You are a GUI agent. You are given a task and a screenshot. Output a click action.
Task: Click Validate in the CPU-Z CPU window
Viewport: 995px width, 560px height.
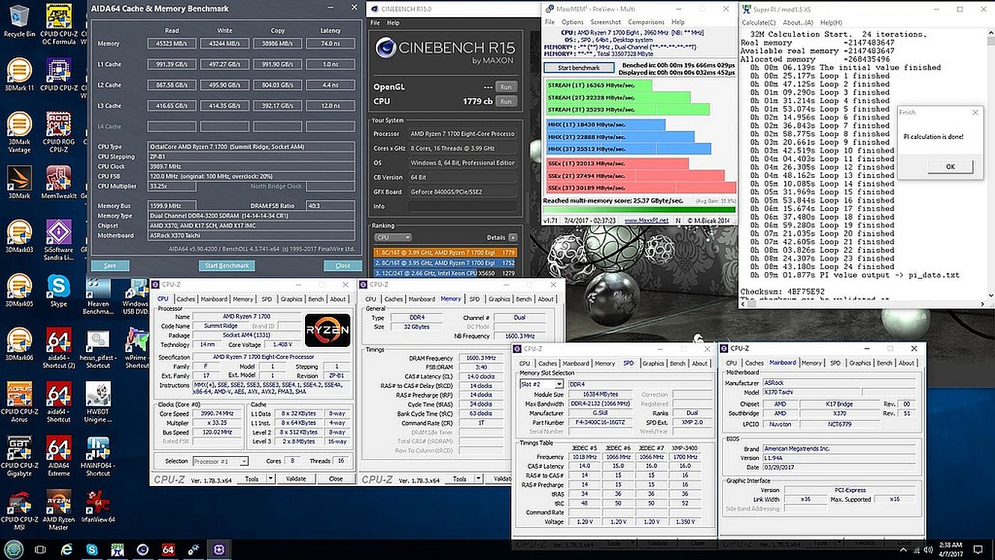[x=296, y=479]
